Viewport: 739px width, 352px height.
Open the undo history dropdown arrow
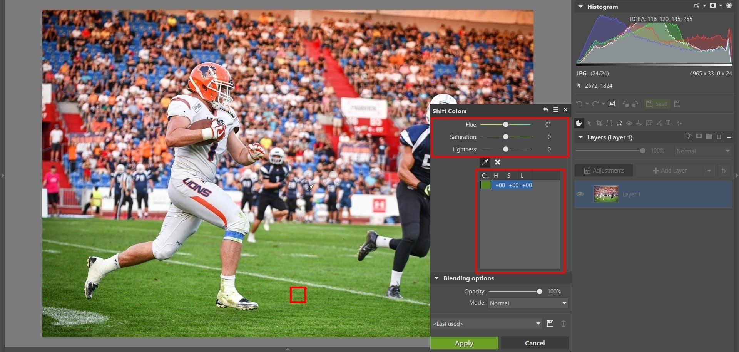coord(587,104)
